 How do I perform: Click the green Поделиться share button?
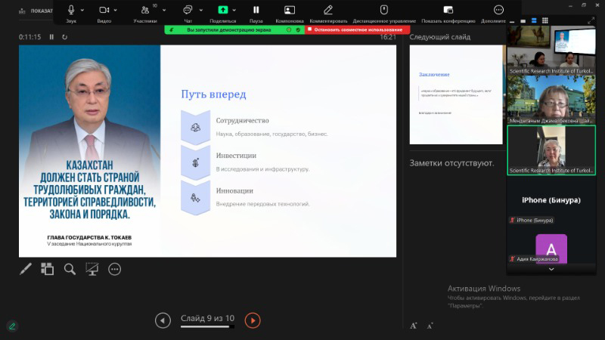222,11
